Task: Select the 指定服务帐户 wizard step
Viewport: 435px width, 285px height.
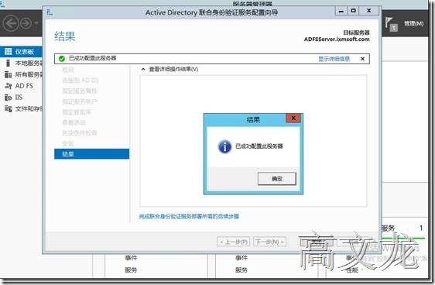Action: pyautogui.click(x=80, y=101)
